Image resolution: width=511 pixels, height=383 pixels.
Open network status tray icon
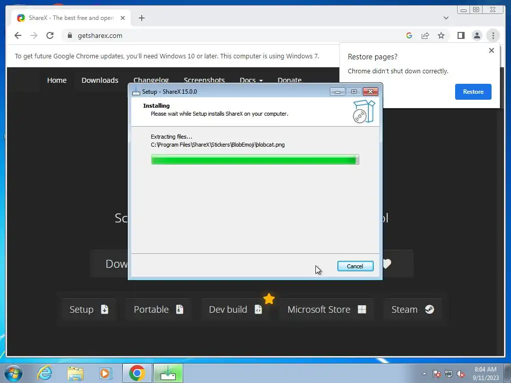[x=449, y=374]
